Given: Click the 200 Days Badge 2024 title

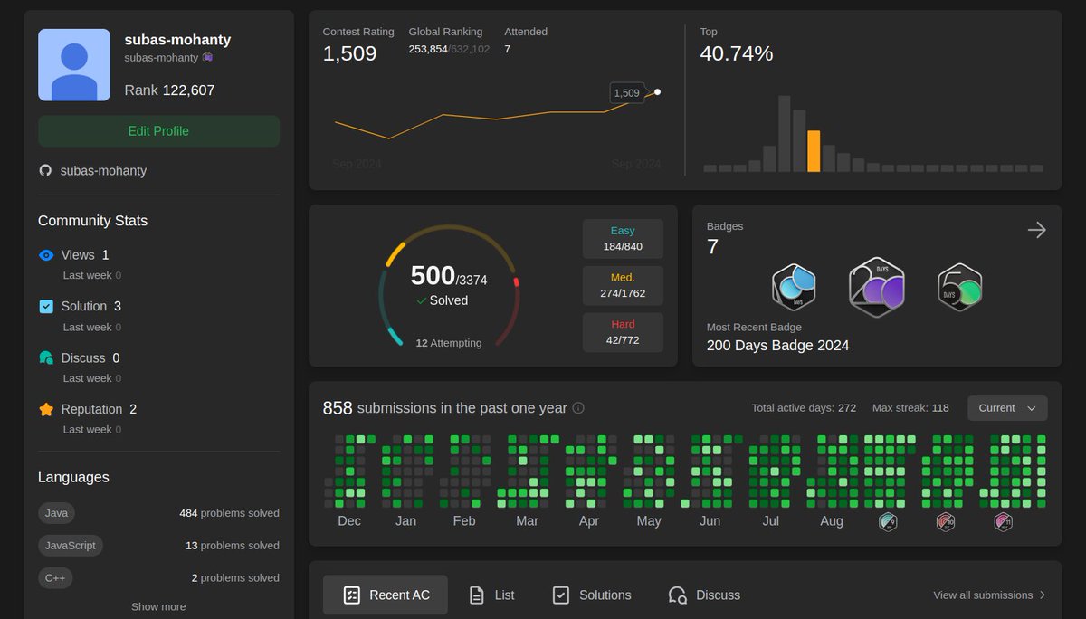Looking at the screenshot, I should [778, 345].
